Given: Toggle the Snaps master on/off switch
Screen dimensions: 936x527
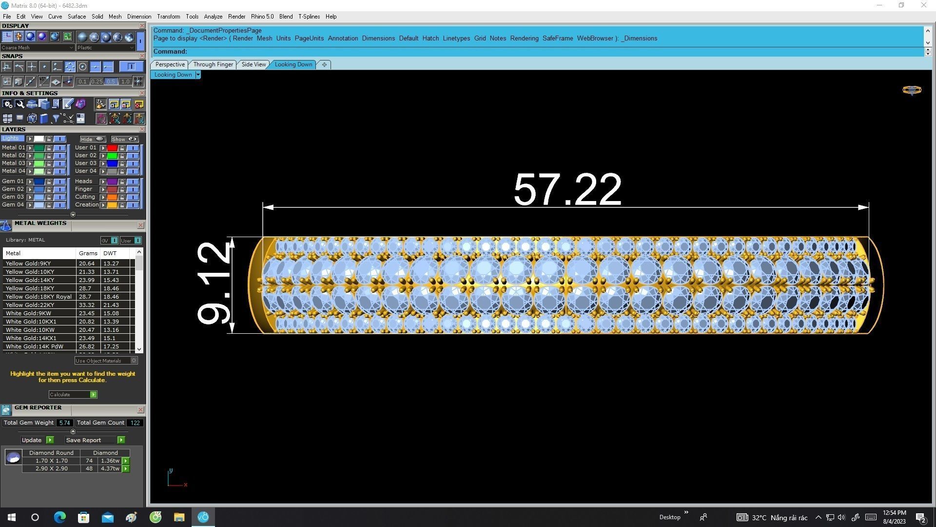Looking at the screenshot, I should click(x=131, y=67).
